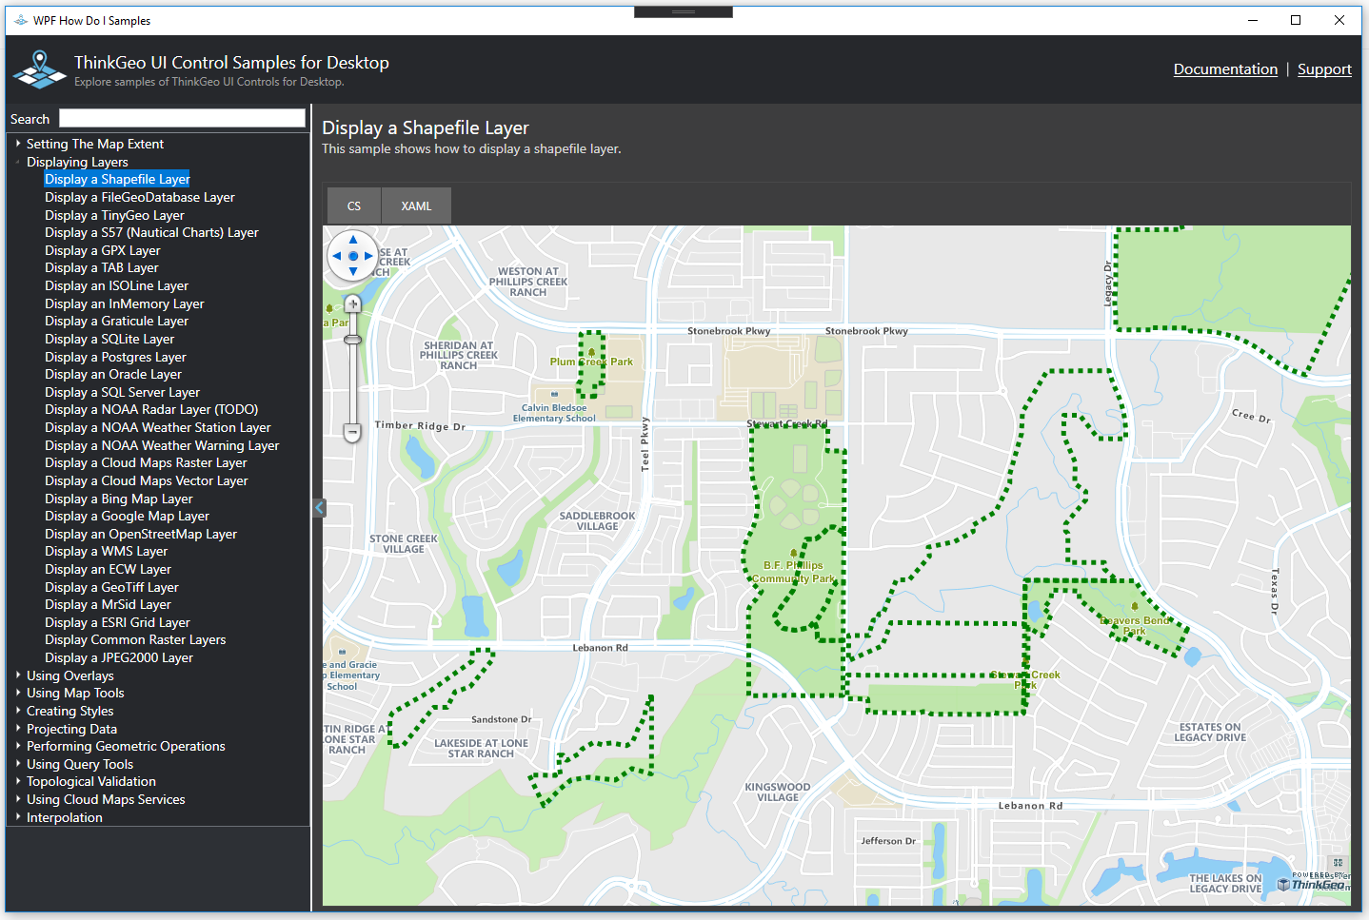
Task: Expand the Topological Validation node
Action: (18, 781)
